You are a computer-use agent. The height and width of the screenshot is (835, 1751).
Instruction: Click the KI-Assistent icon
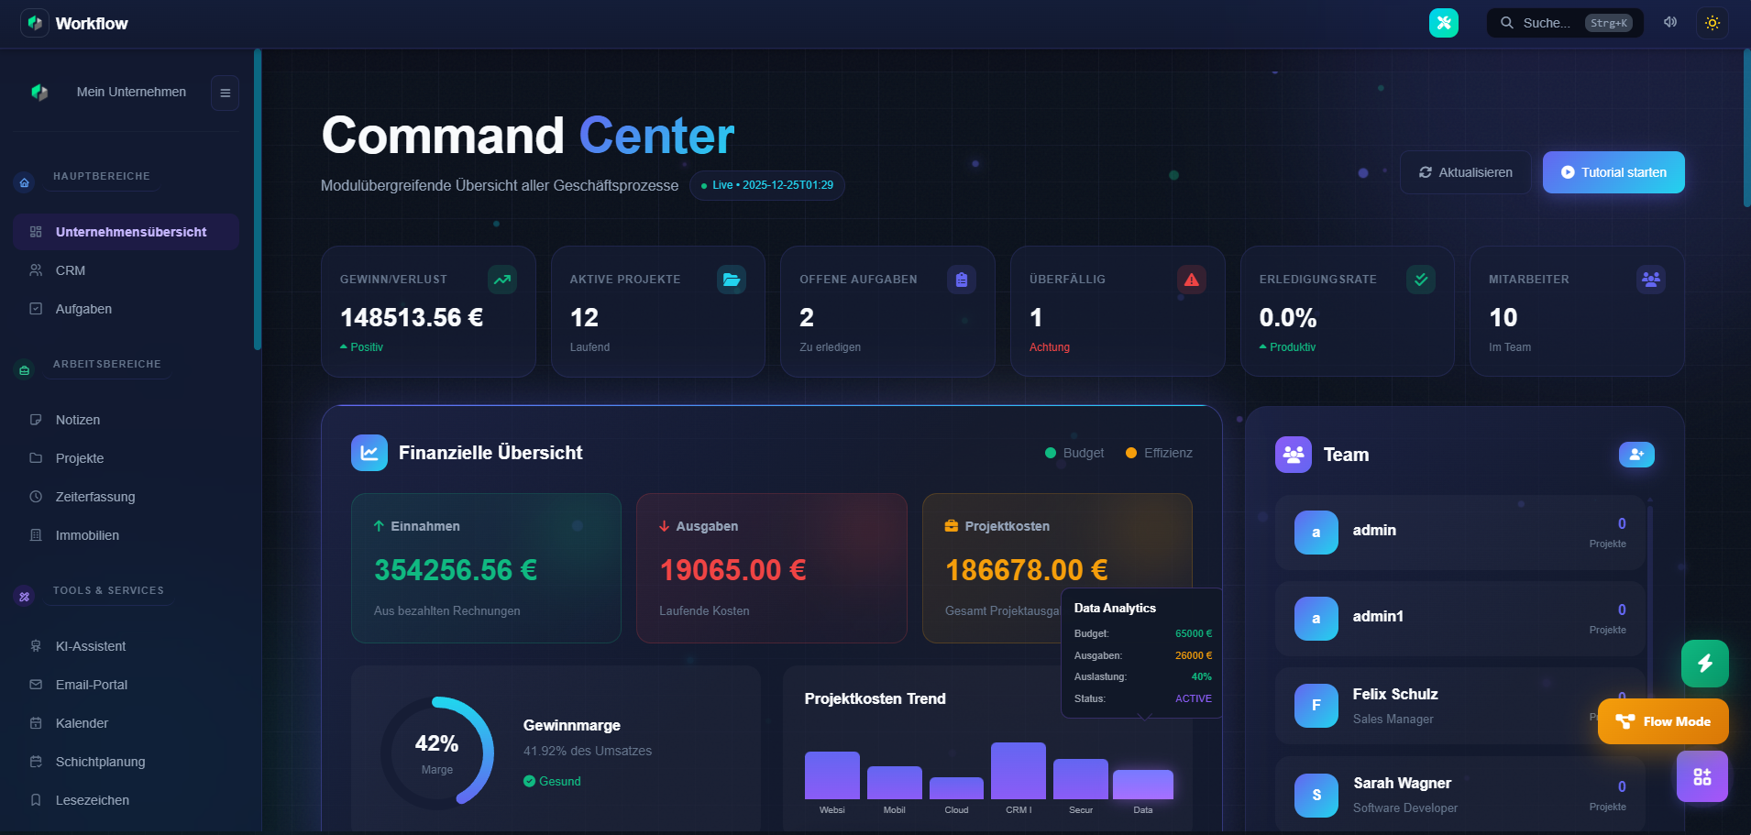(x=35, y=646)
